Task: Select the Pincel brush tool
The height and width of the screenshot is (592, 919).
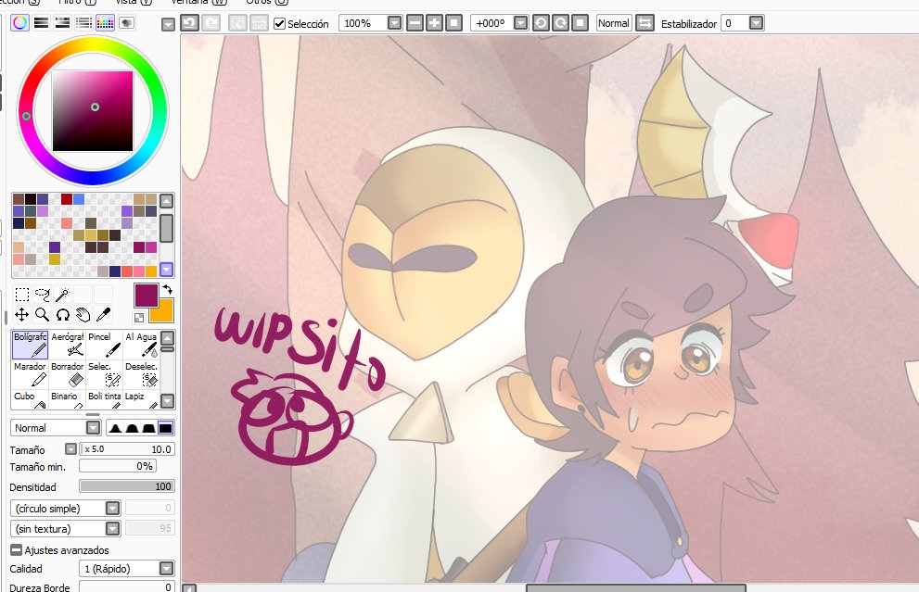Action: pyautogui.click(x=104, y=345)
